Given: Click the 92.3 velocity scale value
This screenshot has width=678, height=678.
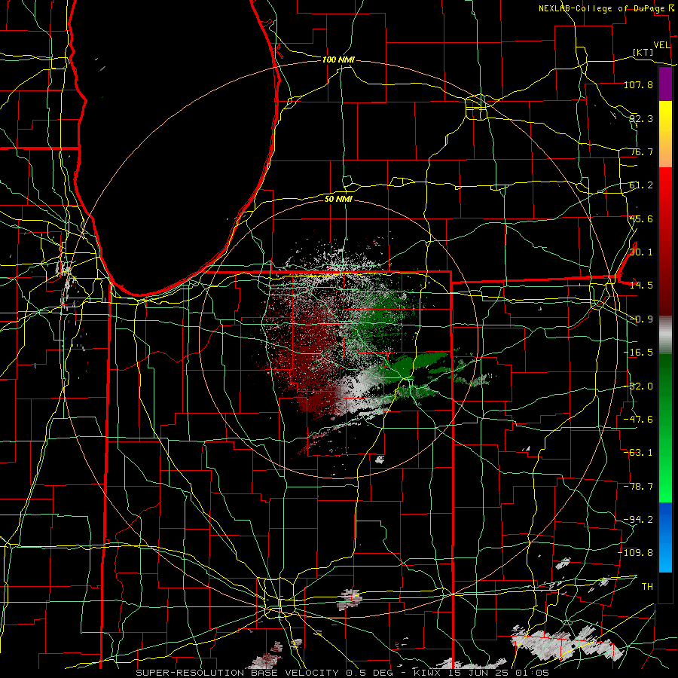Looking at the screenshot, I should pyautogui.click(x=641, y=118).
